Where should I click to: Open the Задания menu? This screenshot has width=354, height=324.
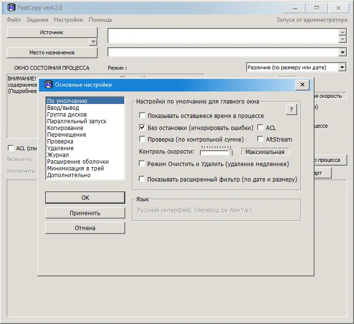click(x=37, y=20)
